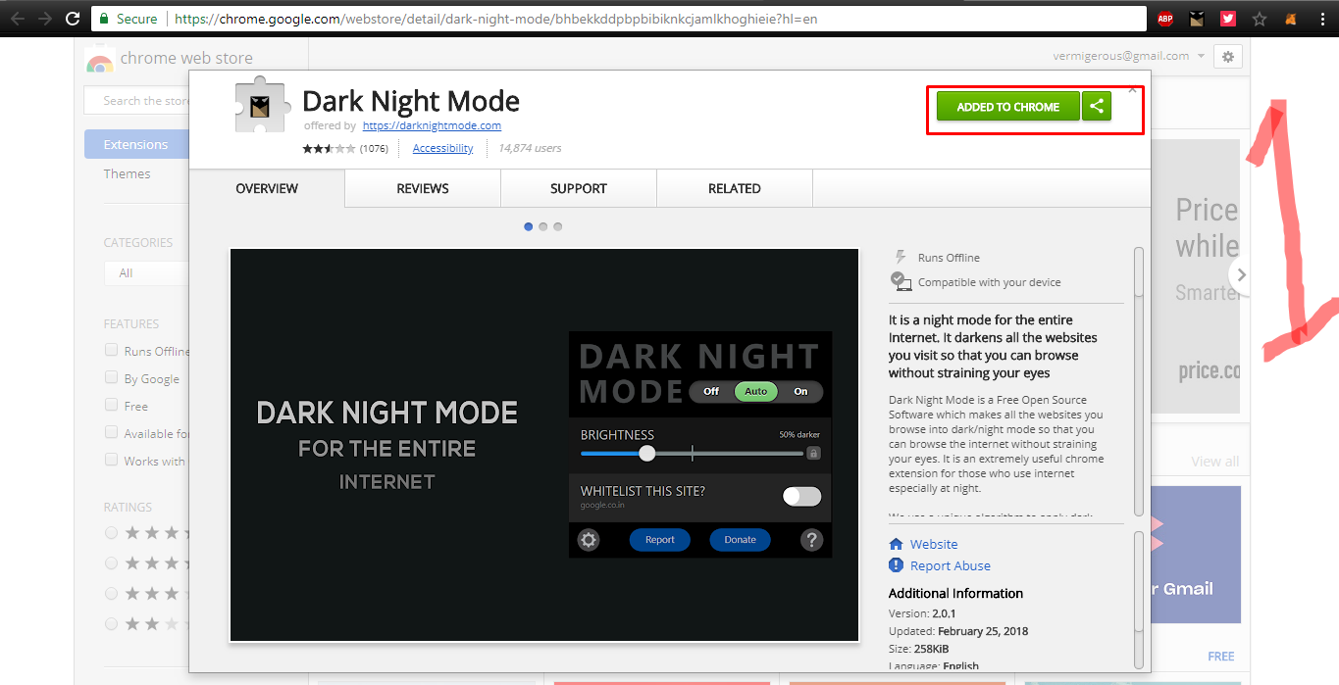Image resolution: width=1339 pixels, height=685 pixels.
Task: Click the Dark Night Mode puzzle-piece logo
Action: (x=260, y=104)
